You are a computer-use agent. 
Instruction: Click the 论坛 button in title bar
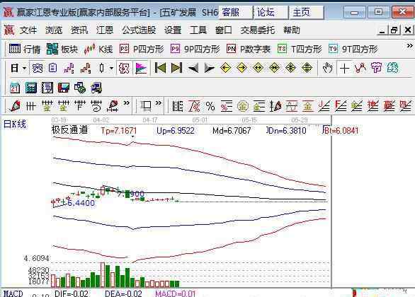point(271,13)
